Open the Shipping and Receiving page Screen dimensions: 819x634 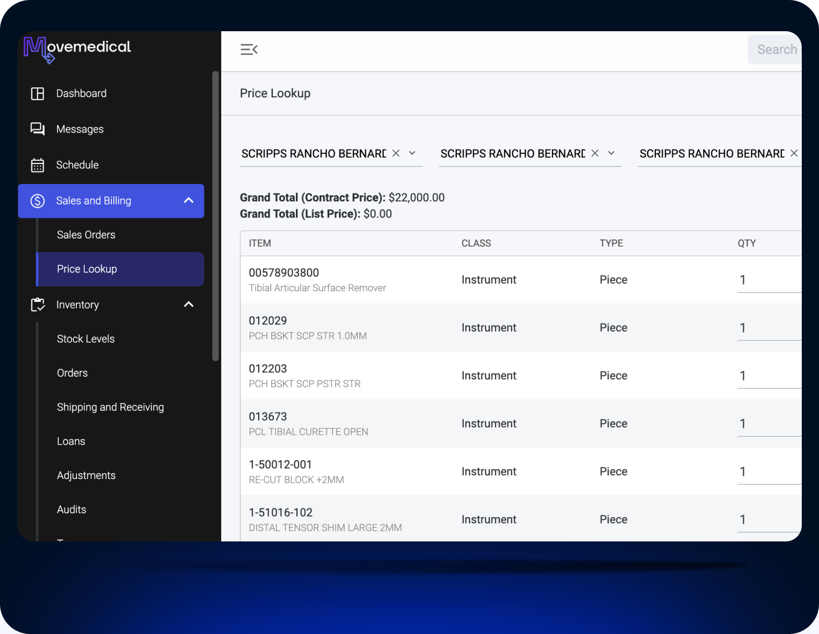(110, 407)
